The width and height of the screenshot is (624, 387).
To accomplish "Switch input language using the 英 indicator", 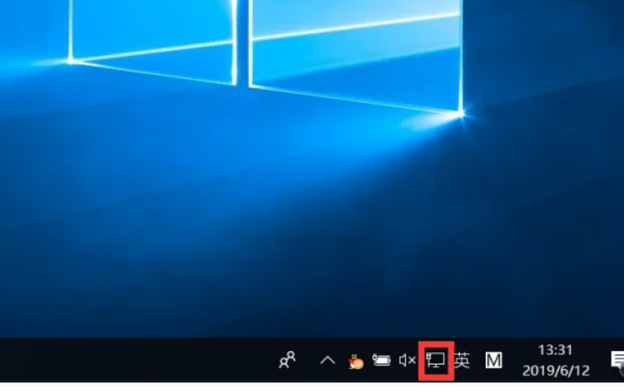I will (462, 360).
